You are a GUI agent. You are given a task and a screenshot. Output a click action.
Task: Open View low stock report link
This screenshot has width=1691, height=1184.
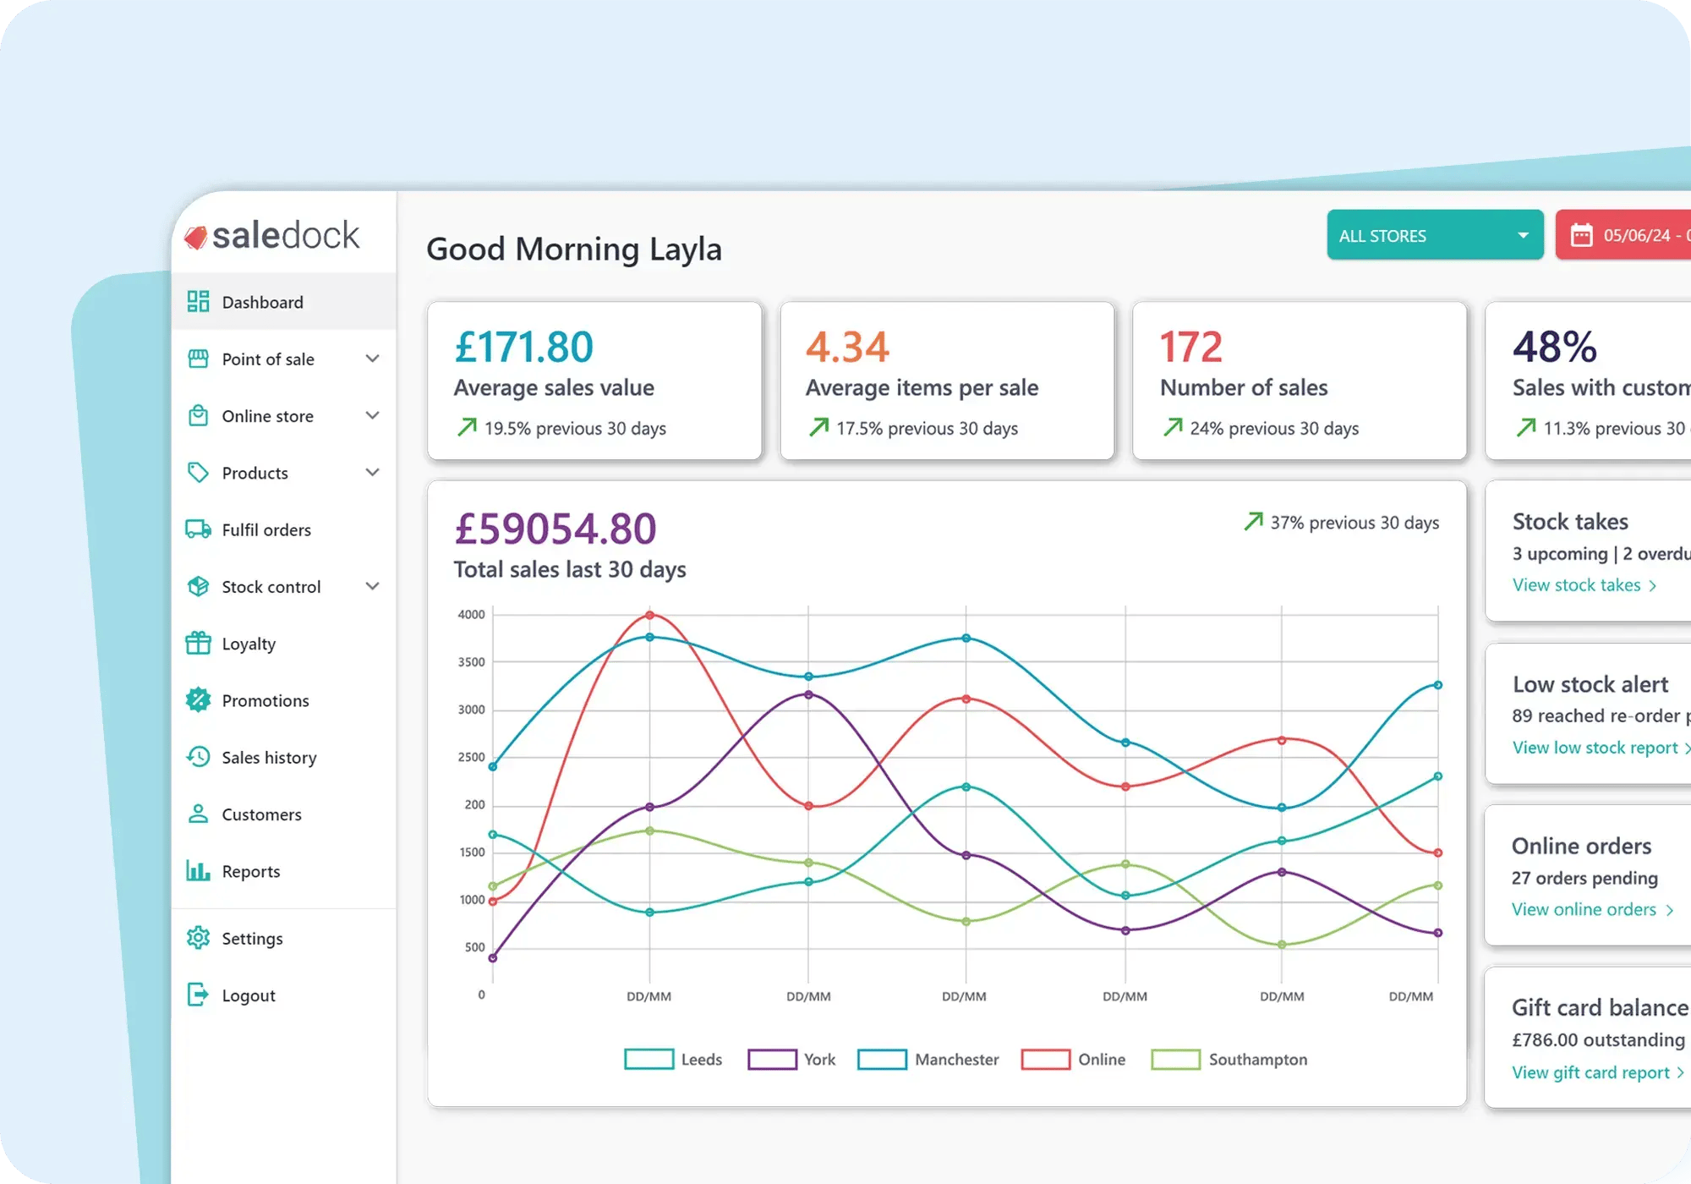click(1593, 747)
